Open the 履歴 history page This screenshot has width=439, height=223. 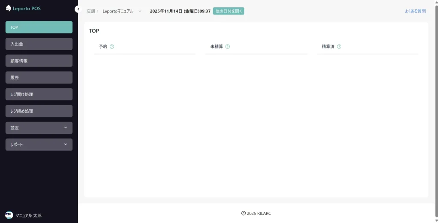39,78
